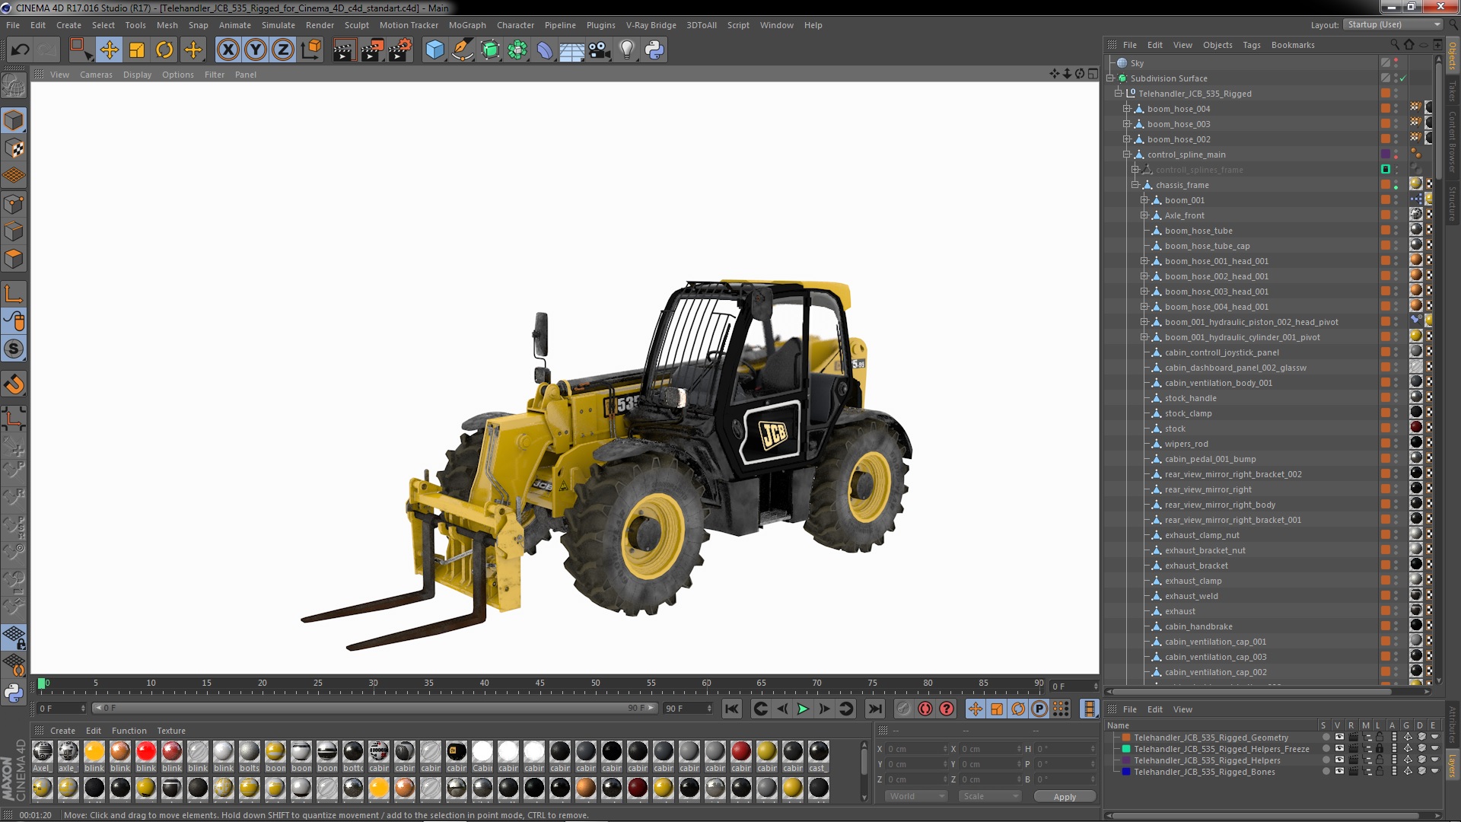The width and height of the screenshot is (1461, 822).
Task: Toggle the X axis lock
Action: point(228,50)
